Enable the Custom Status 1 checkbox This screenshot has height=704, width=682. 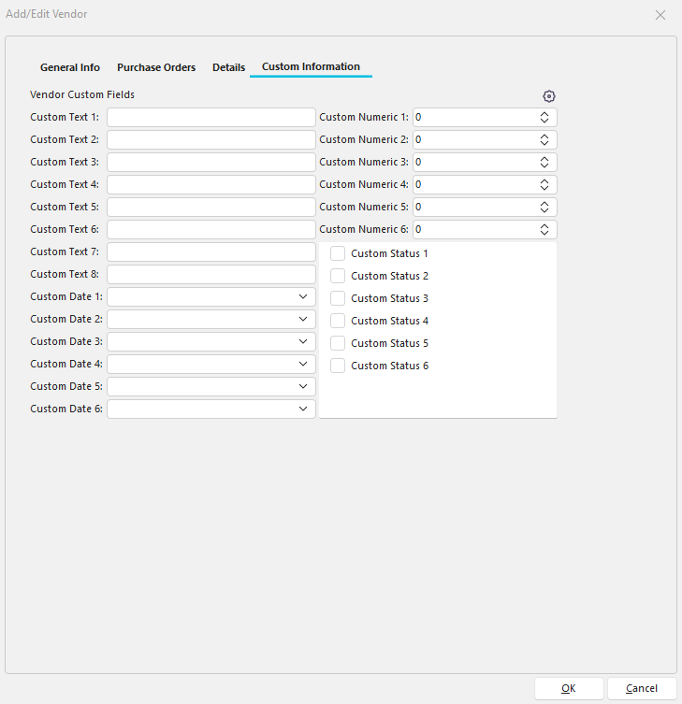[338, 253]
